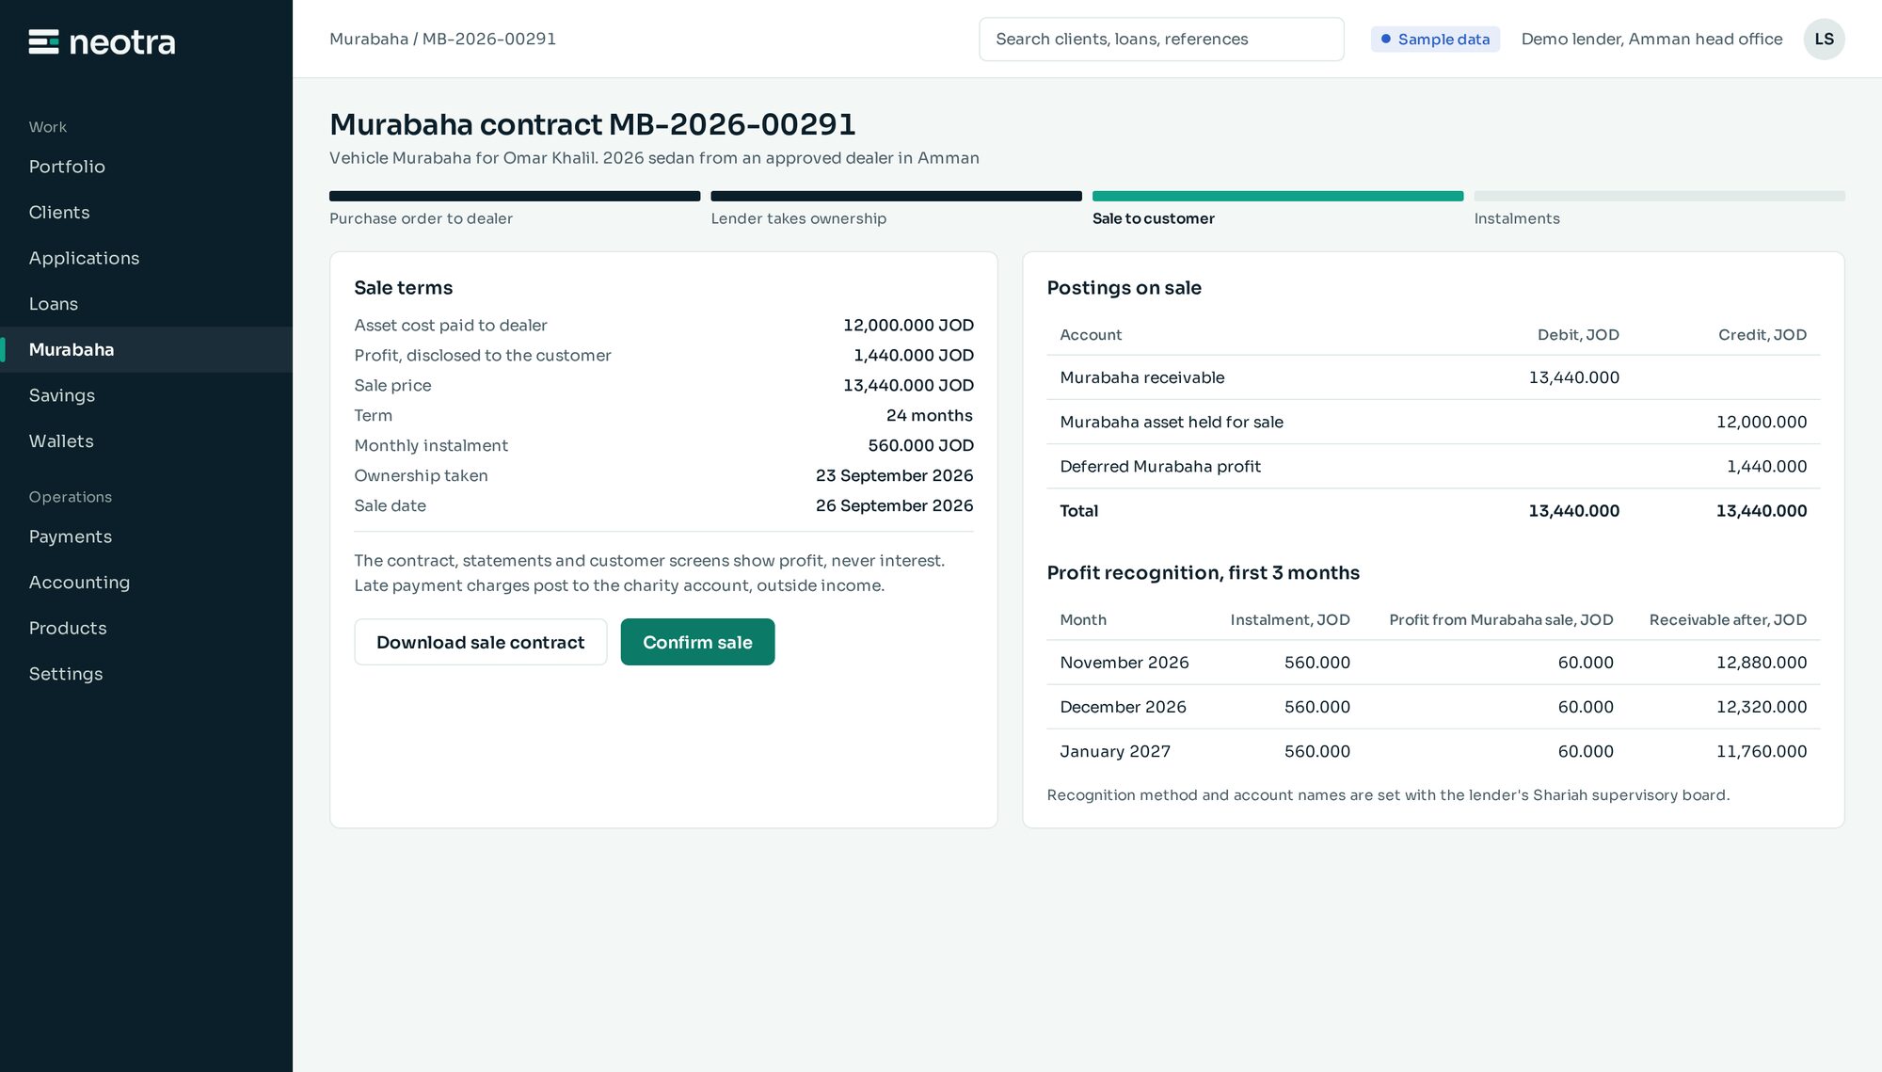1882x1072 pixels.
Task: Click Profit from Murabaha sale column header
Action: point(1501,620)
